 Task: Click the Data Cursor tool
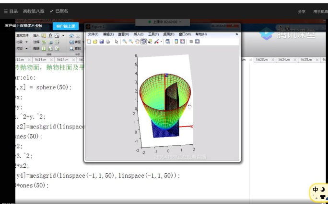coord(150,42)
